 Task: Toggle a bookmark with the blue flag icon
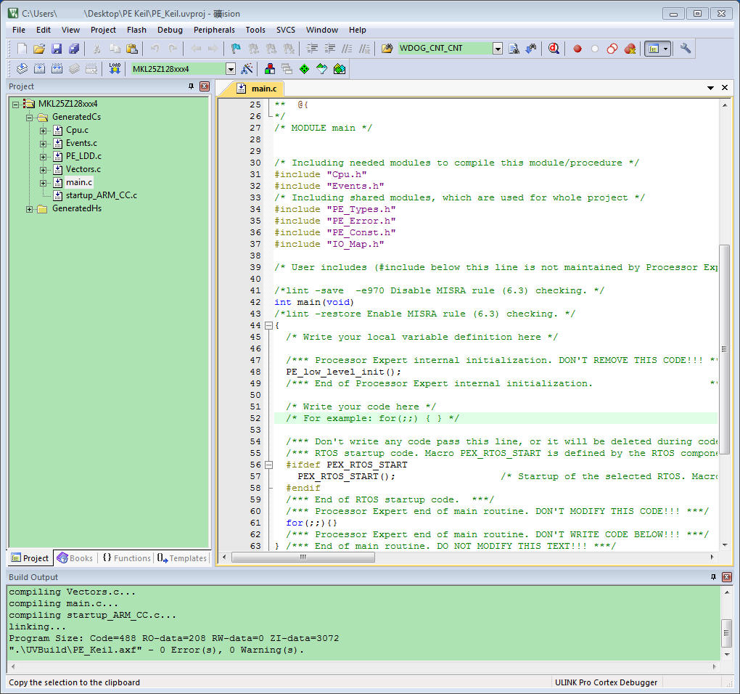[236, 48]
